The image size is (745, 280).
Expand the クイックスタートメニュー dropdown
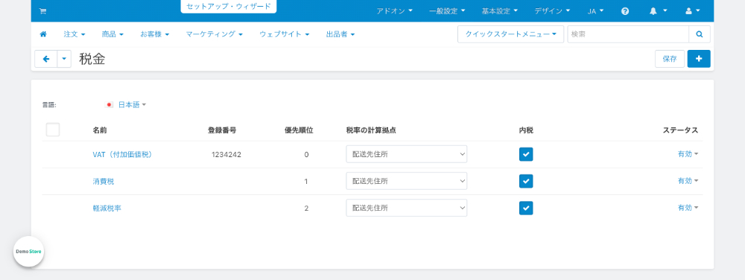[x=511, y=34]
